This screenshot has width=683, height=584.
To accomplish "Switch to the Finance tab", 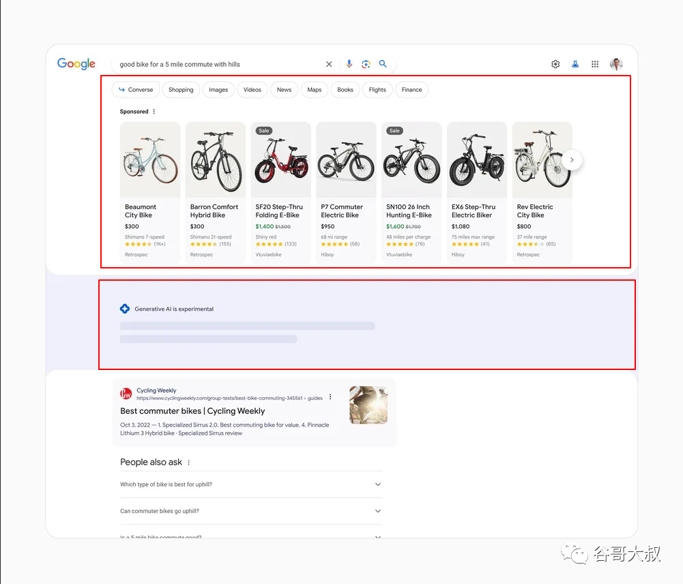I will pos(411,90).
